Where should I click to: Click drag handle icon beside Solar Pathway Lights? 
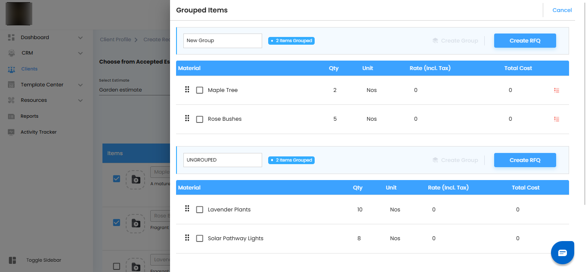[187, 237]
